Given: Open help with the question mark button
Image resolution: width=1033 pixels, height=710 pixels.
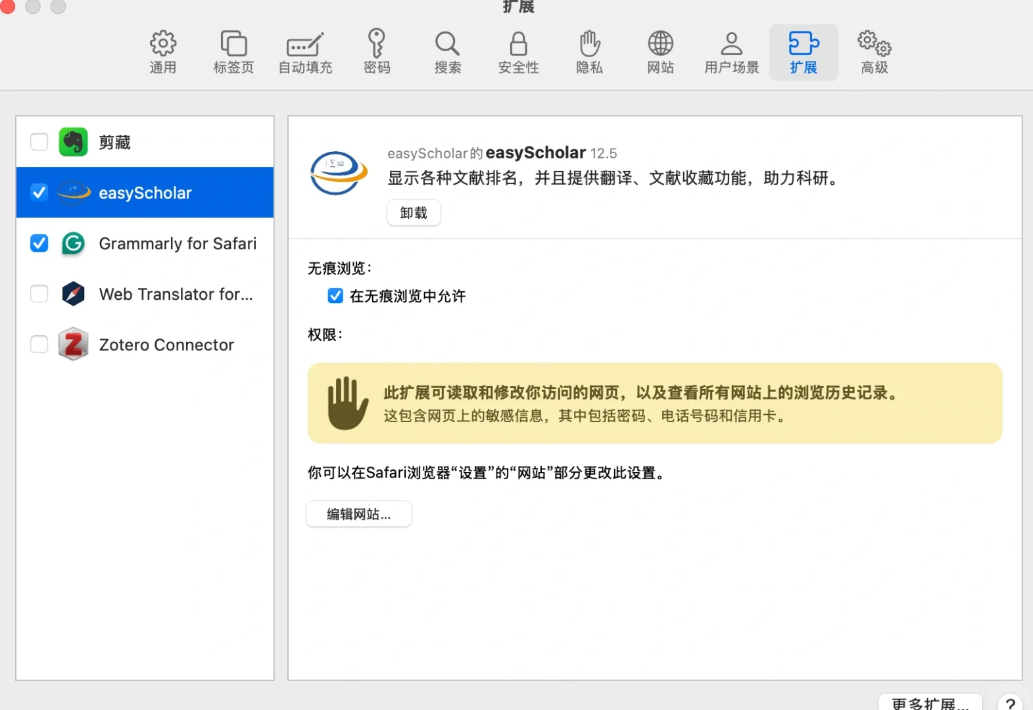Looking at the screenshot, I should (1010, 703).
